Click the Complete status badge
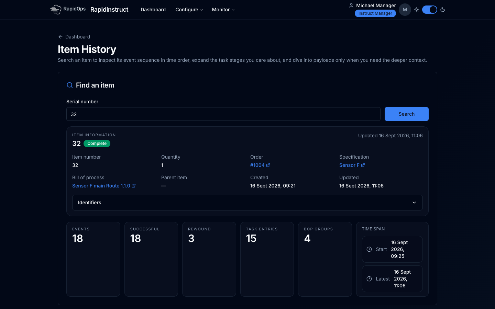 97,144
